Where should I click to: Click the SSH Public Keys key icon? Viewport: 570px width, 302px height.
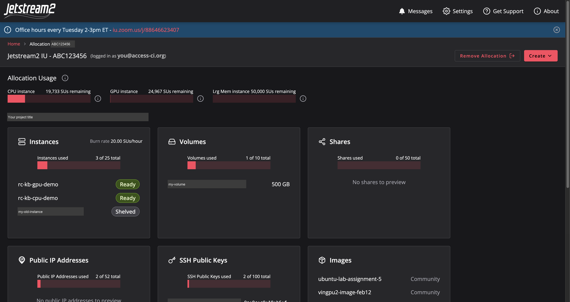(172, 260)
